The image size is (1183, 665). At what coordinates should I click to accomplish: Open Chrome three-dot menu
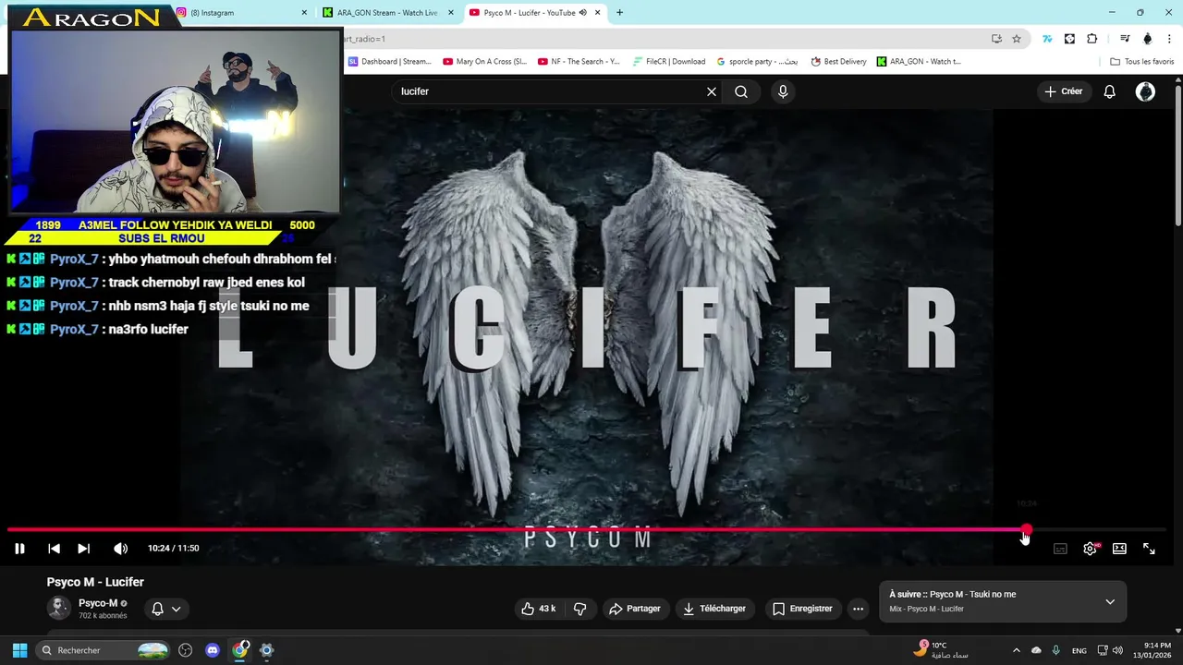pyautogui.click(x=1168, y=39)
